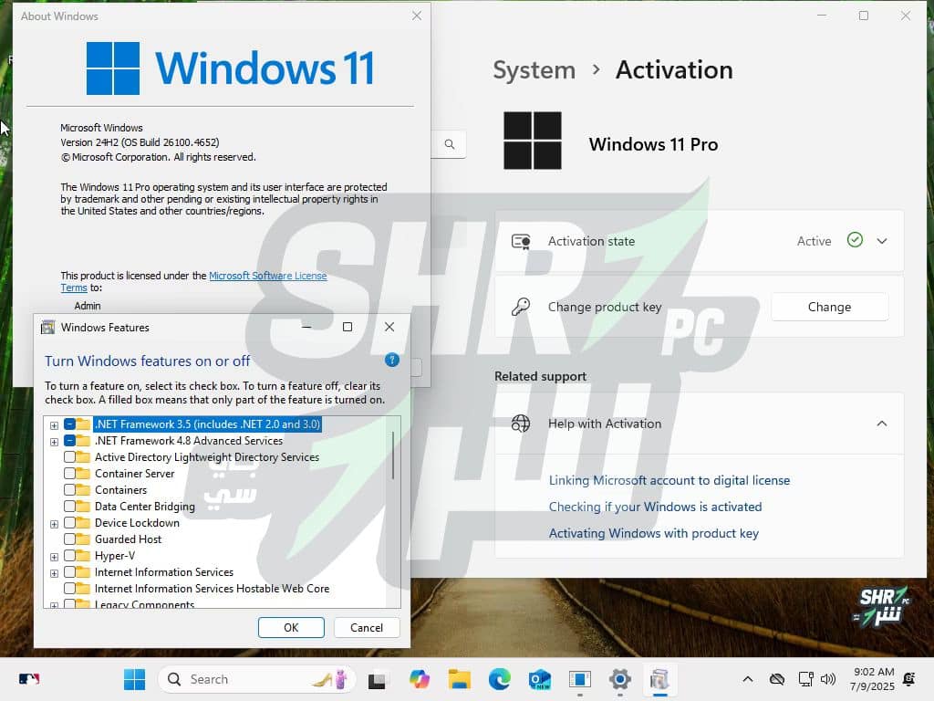
Task: Open Activating Windows with product key link
Action: (x=653, y=533)
